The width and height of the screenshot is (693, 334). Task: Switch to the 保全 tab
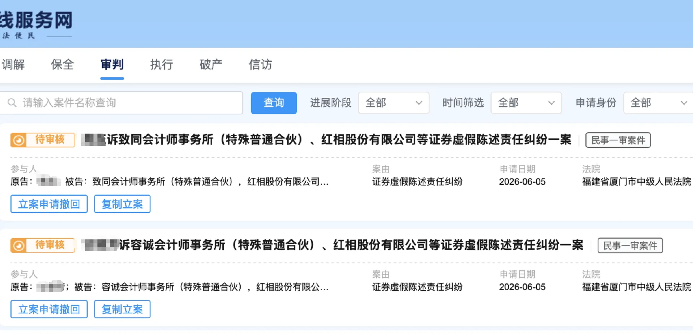(62, 65)
